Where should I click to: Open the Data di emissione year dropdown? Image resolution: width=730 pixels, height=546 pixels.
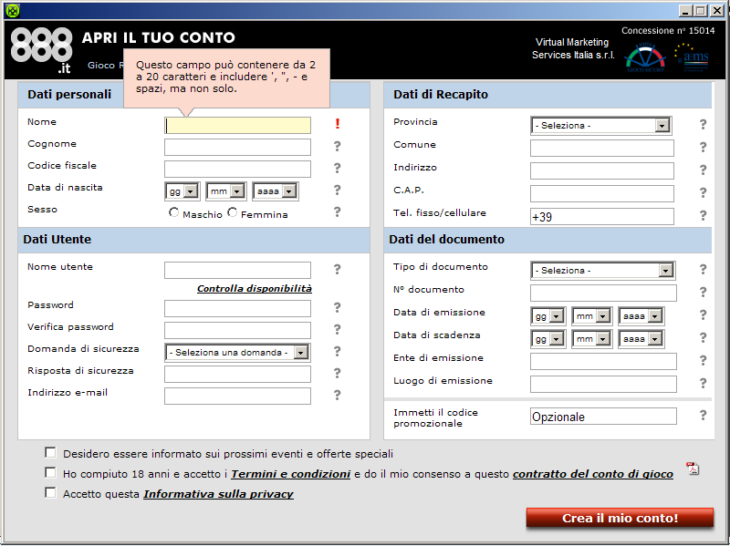(641, 316)
